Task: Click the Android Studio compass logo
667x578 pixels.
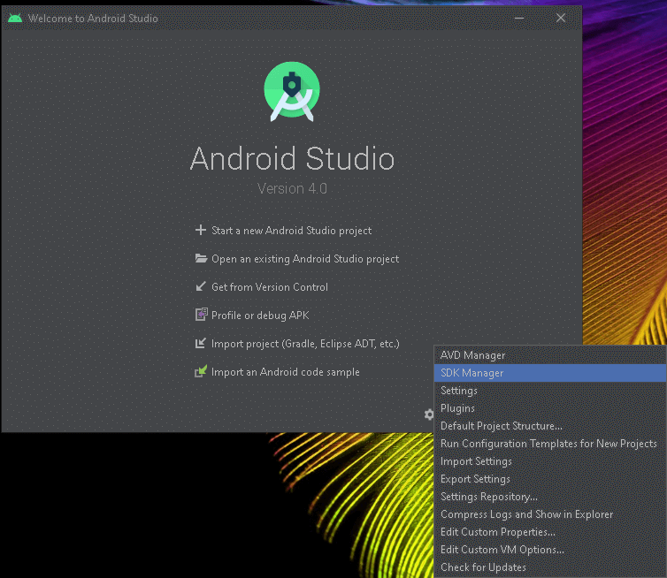Action: click(292, 92)
